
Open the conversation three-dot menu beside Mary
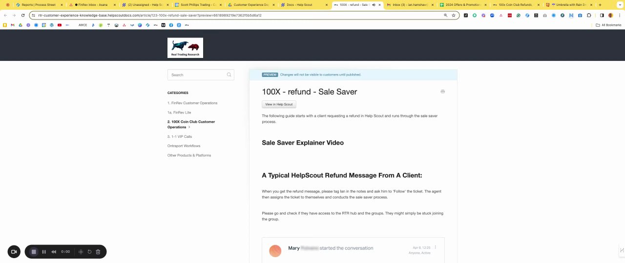[436, 247]
